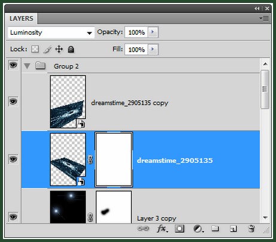
Task: Open the Luminosity blend mode dropdown
Action: [x=51, y=32]
